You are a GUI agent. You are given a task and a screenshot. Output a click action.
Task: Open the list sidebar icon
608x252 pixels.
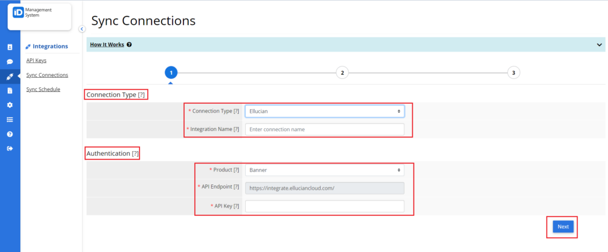tap(10, 120)
